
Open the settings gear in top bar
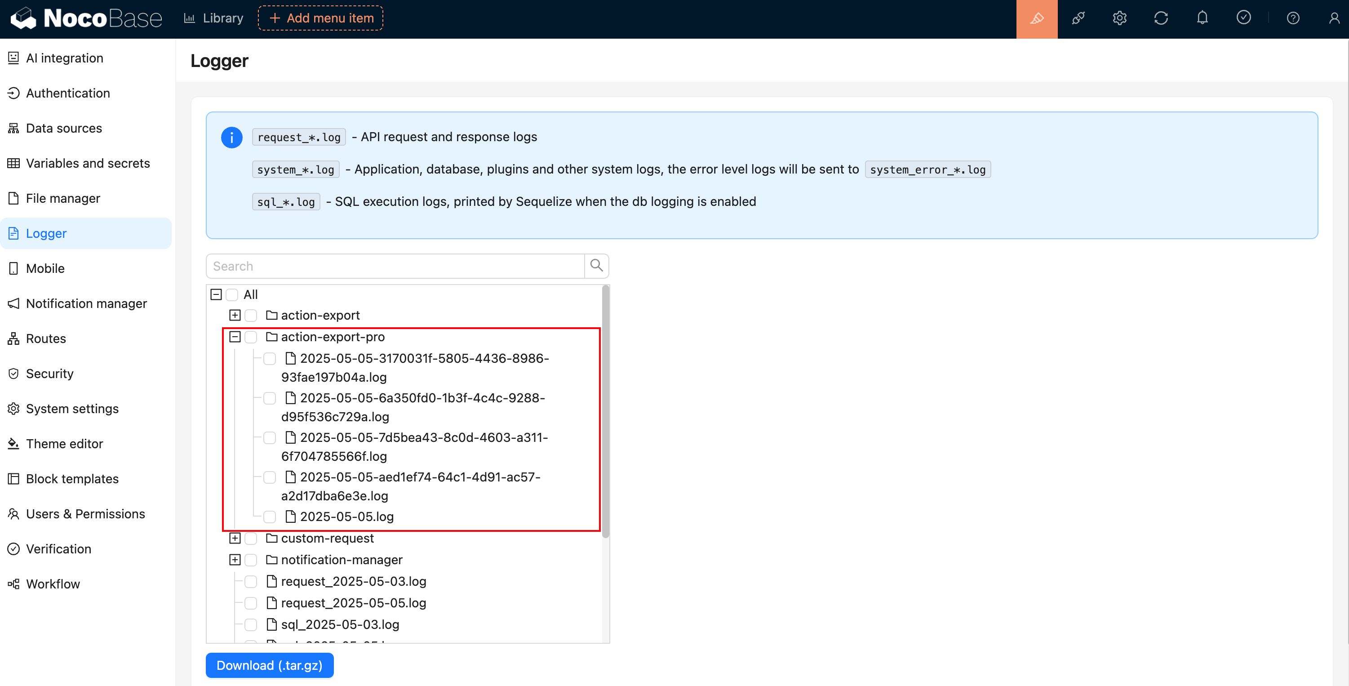[1119, 19]
